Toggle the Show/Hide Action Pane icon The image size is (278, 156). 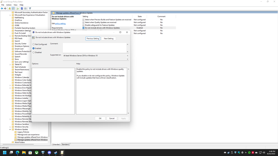click(x=25, y=9)
